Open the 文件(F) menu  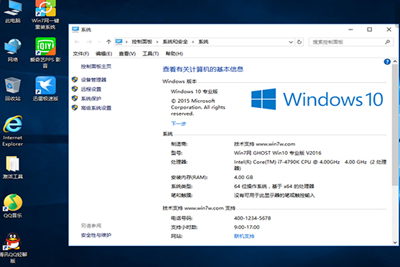coord(81,54)
